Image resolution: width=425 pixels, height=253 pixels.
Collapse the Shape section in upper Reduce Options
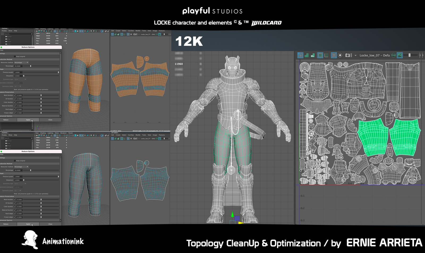30,69
